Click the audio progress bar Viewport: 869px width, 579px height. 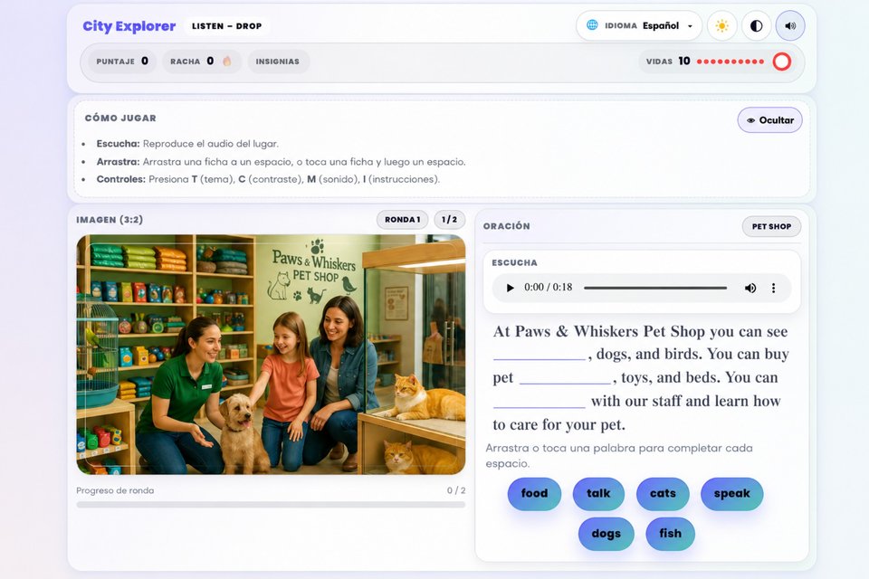pyautogui.click(x=655, y=288)
